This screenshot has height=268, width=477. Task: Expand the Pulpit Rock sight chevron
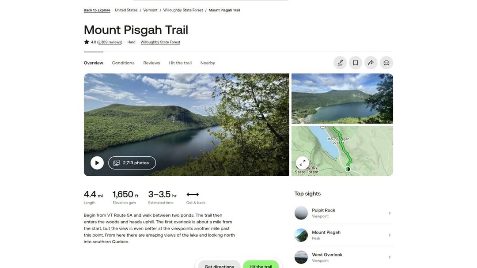pos(390,213)
